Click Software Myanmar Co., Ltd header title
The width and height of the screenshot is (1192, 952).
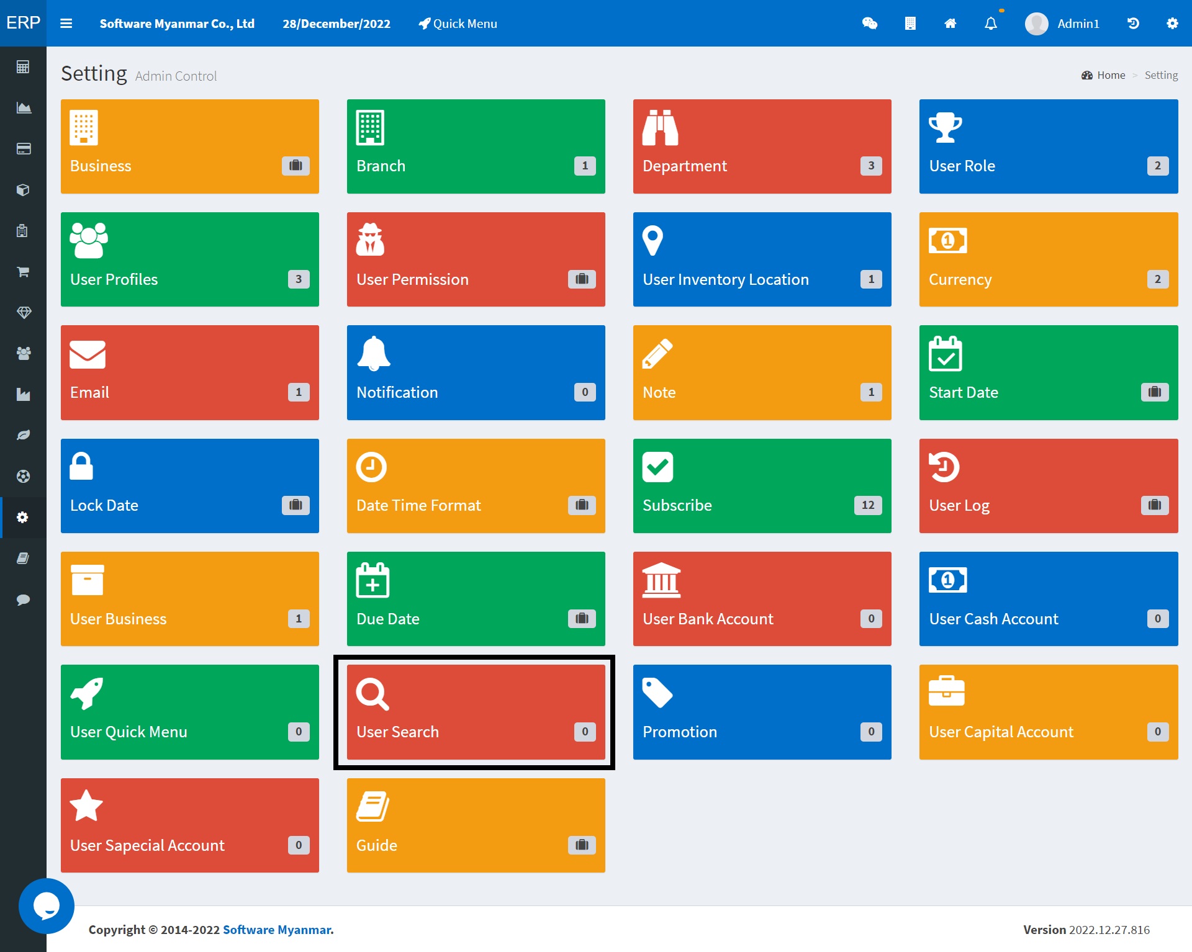tap(177, 24)
